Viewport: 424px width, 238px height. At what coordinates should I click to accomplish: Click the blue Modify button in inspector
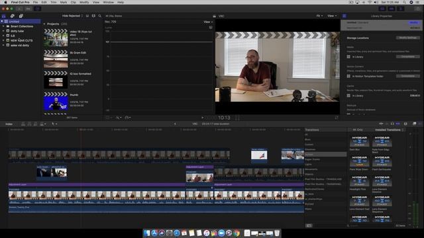414,22
